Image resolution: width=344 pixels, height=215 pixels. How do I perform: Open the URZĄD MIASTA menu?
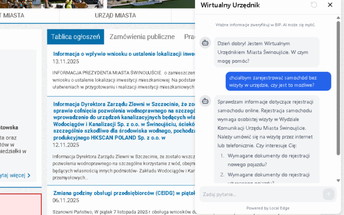click(x=115, y=16)
